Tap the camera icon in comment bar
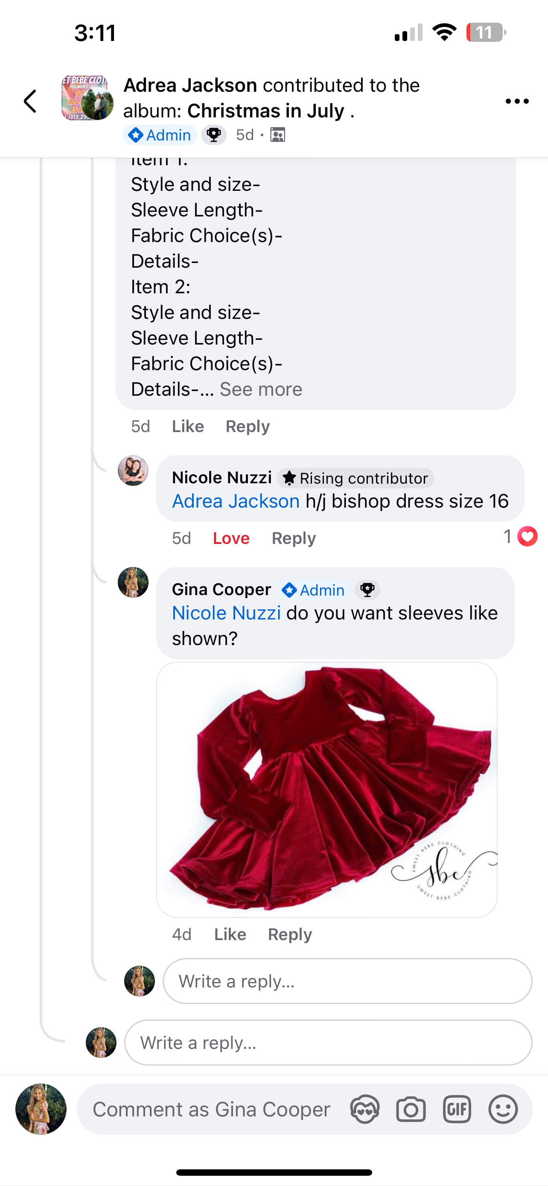548x1186 pixels. point(411,1110)
